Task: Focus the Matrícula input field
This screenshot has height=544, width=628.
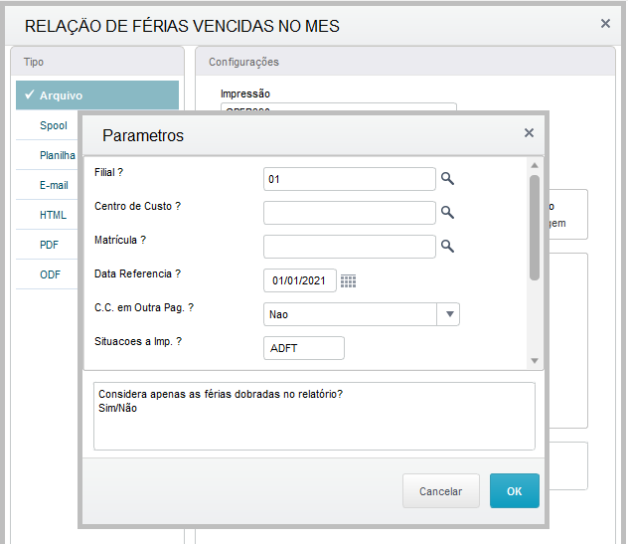Action: pos(349,247)
